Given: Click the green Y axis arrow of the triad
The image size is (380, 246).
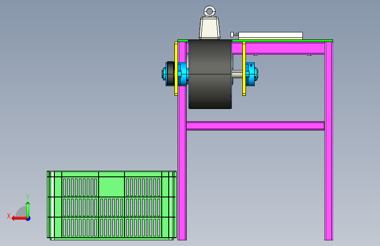Looking at the screenshot, I should [28, 210].
